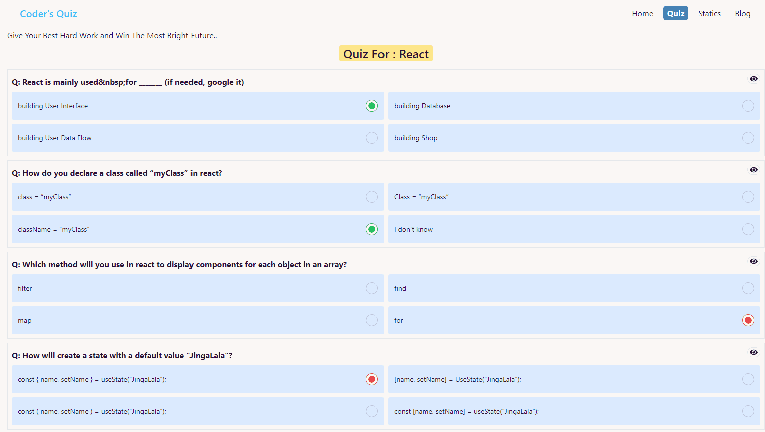This screenshot has width=765, height=432.
Task: Select 'building User Data Flow' option
Action: click(371, 138)
